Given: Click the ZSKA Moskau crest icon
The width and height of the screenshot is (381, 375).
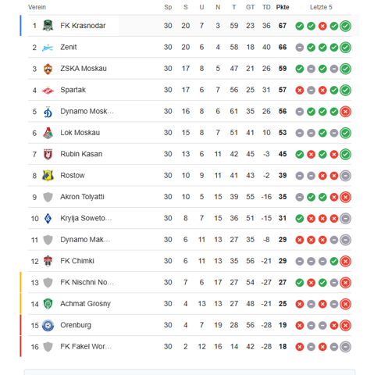Looking at the screenshot, I should pyautogui.click(x=48, y=69).
